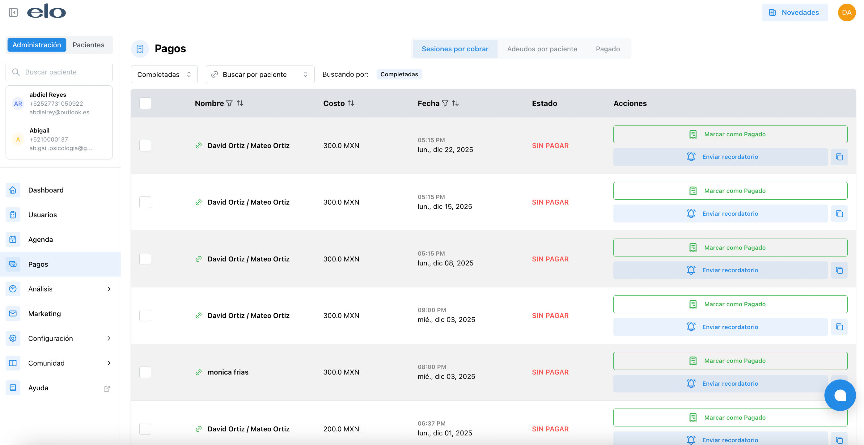
Task: Select the monica frias row checkbox
Action: [x=145, y=372]
